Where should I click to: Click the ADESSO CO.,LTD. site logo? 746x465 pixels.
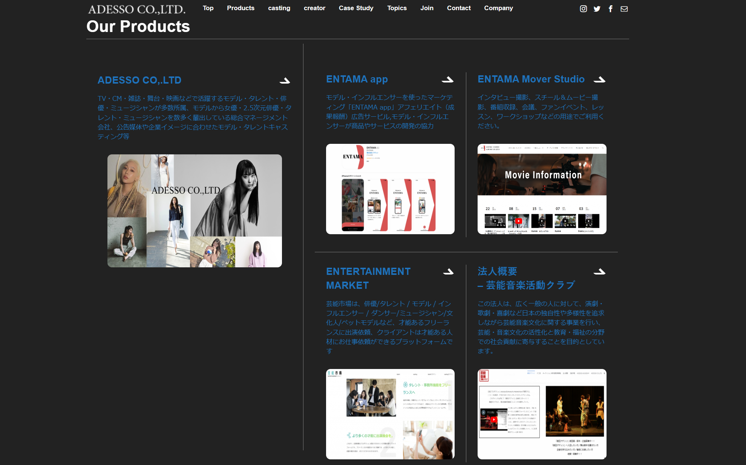(x=136, y=9)
